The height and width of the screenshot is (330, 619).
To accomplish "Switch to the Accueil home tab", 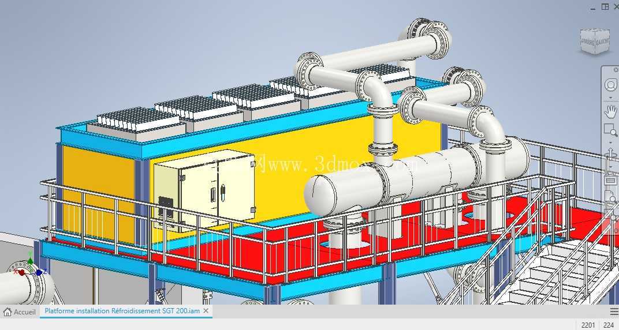I will pos(20,312).
